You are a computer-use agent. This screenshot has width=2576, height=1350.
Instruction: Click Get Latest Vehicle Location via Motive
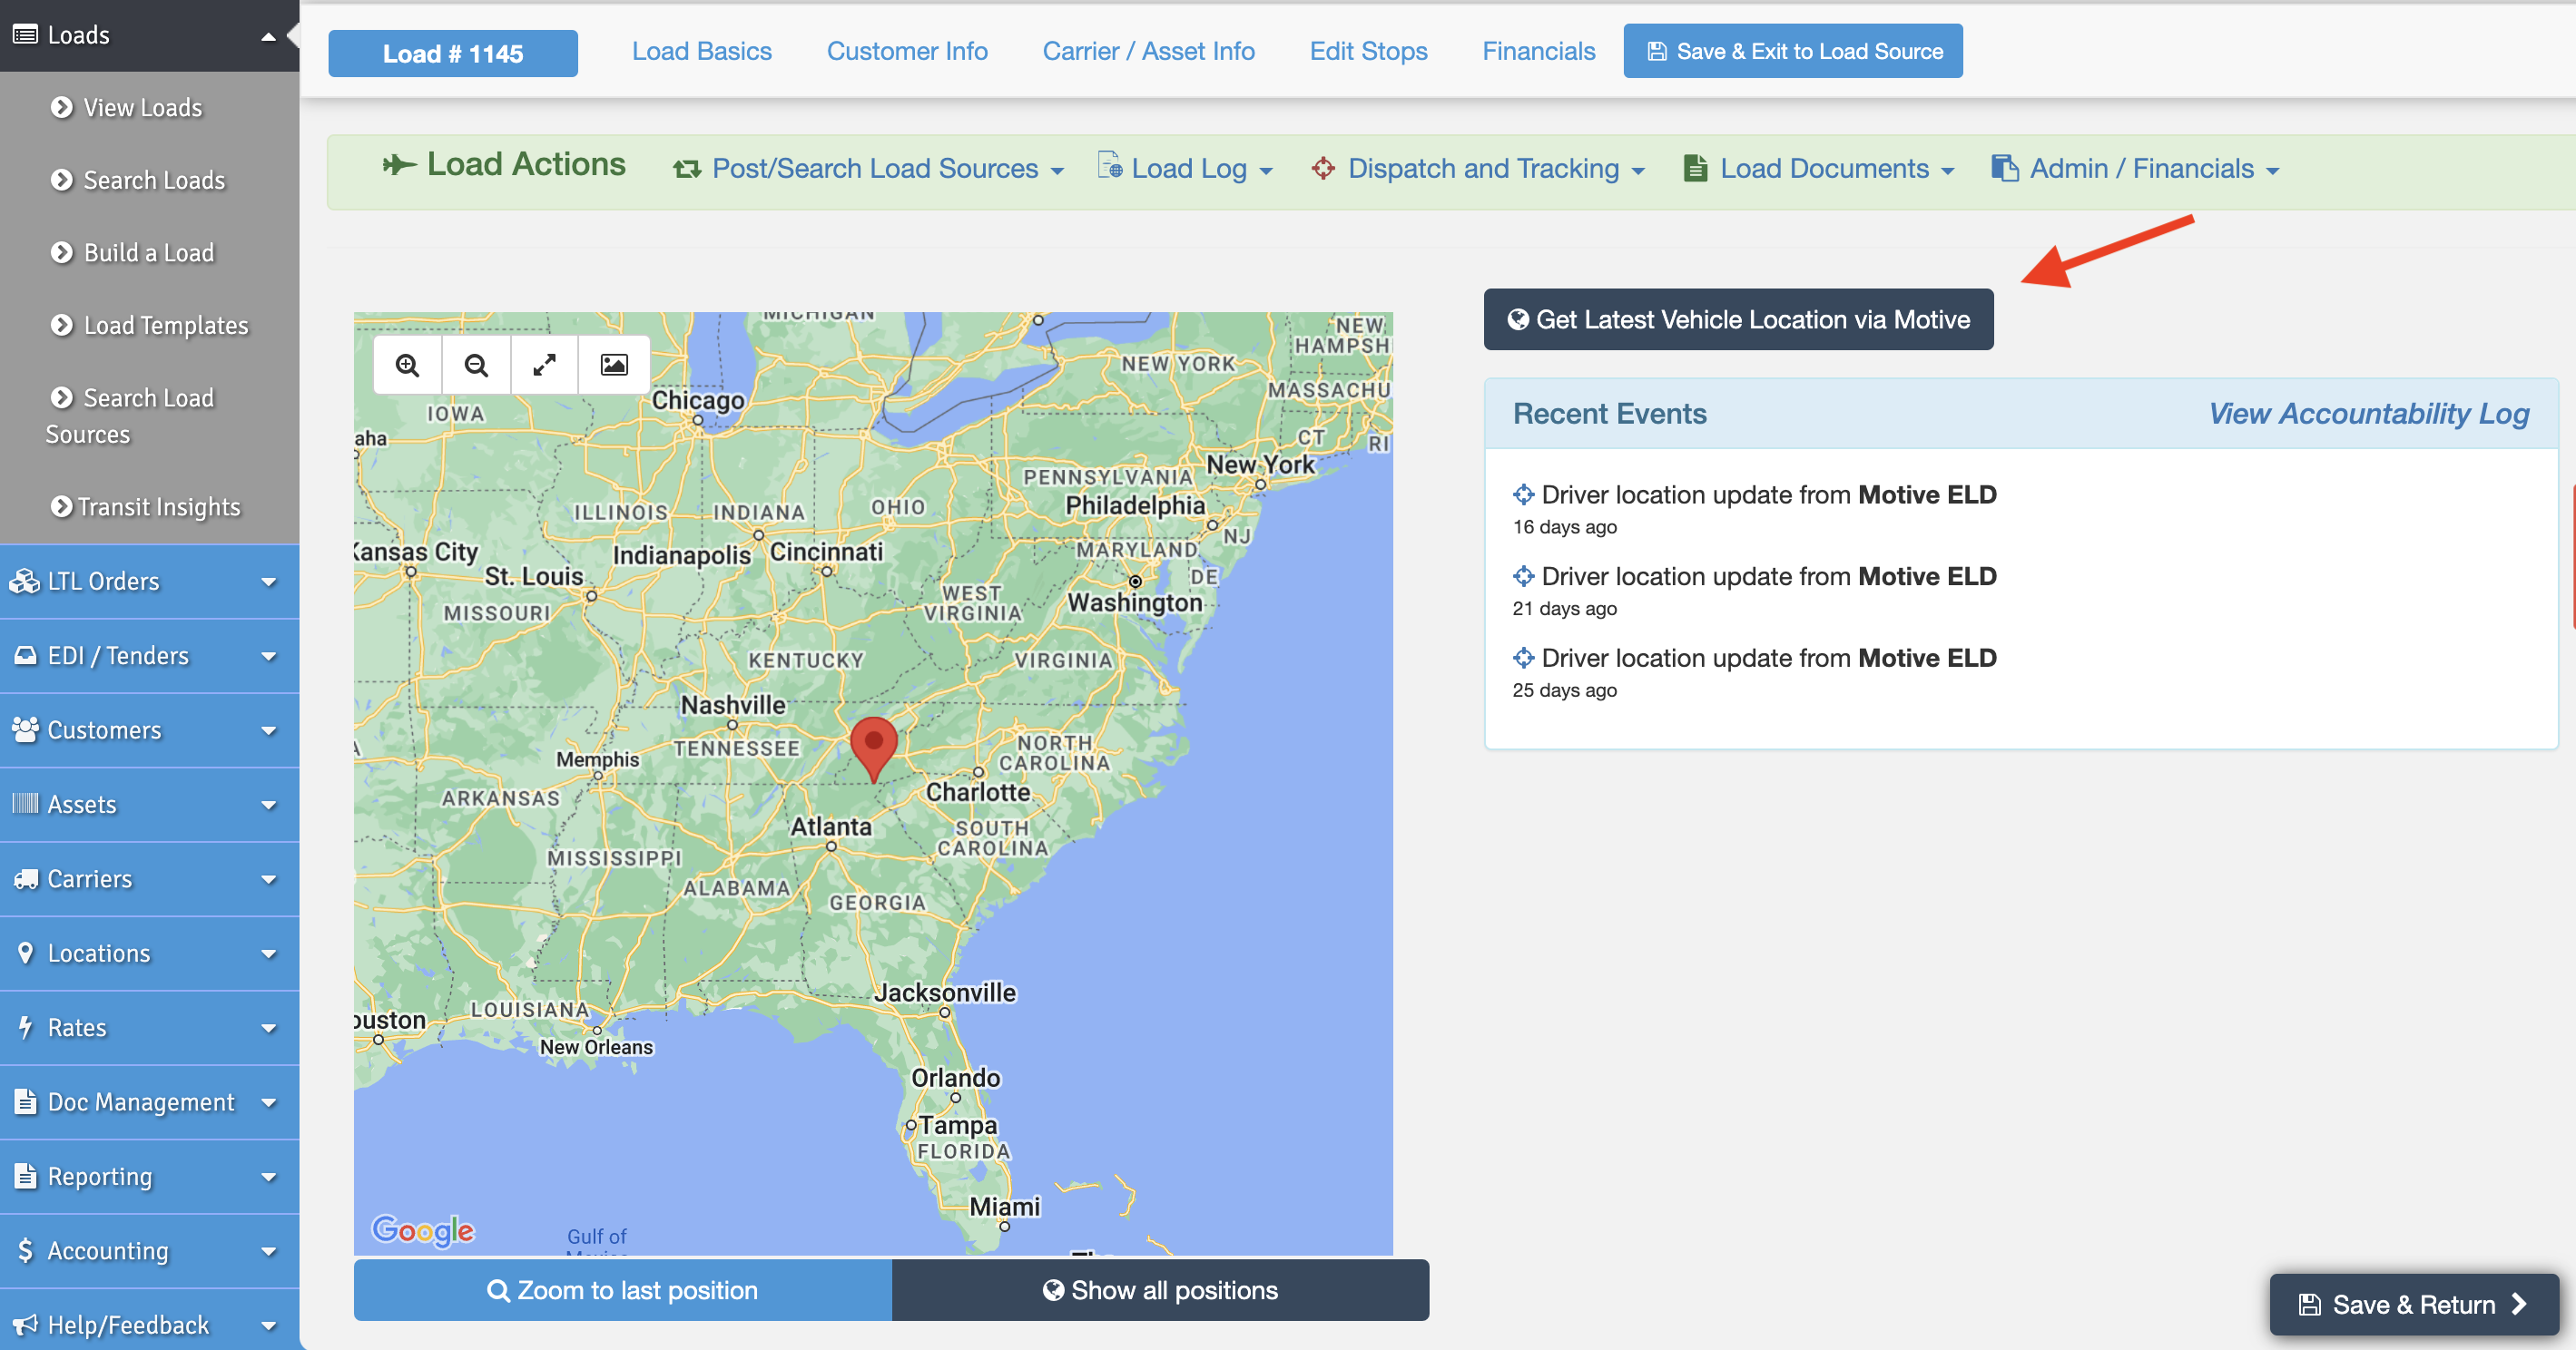pos(1738,319)
